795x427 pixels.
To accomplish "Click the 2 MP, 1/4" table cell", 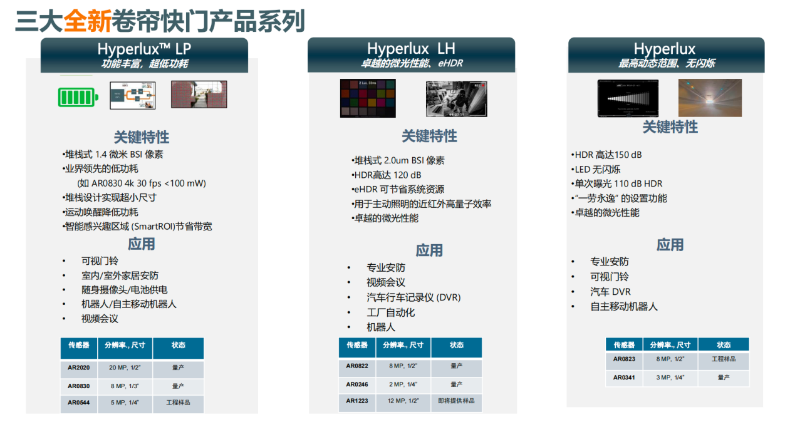I will (x=403, y=384).
